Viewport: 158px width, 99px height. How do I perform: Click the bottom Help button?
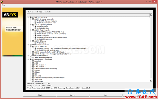106,95
